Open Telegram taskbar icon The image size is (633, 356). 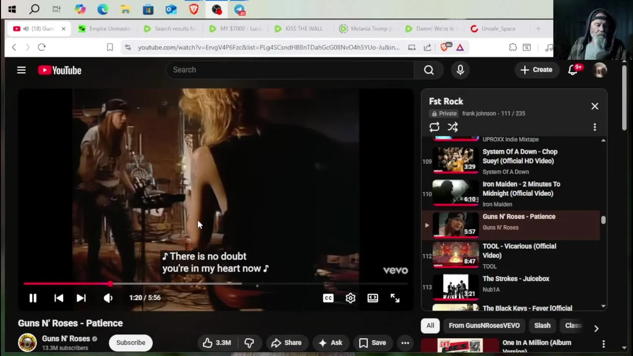pyautogui.click(x=239, y=9)
